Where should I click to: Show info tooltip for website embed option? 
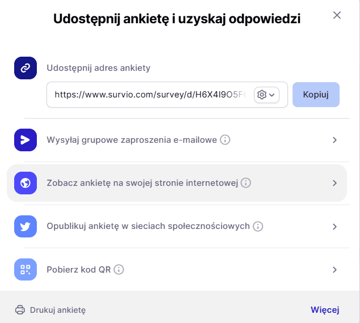246,183
